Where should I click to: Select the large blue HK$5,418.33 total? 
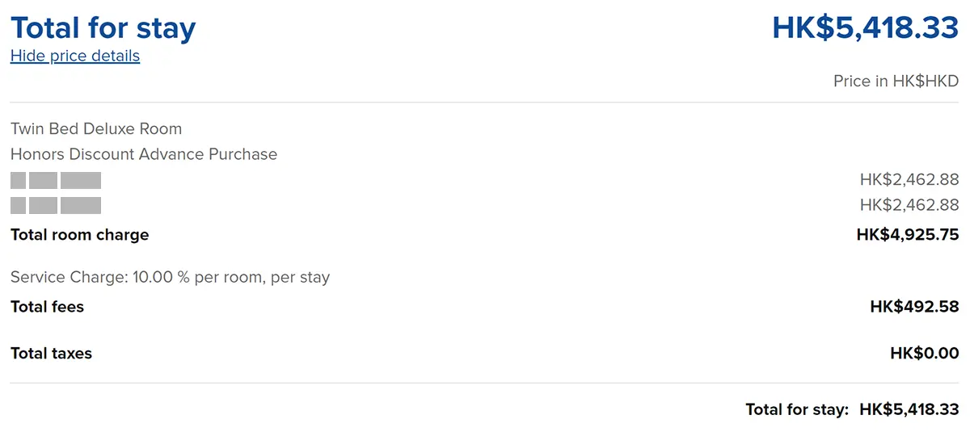pos(865,28)
